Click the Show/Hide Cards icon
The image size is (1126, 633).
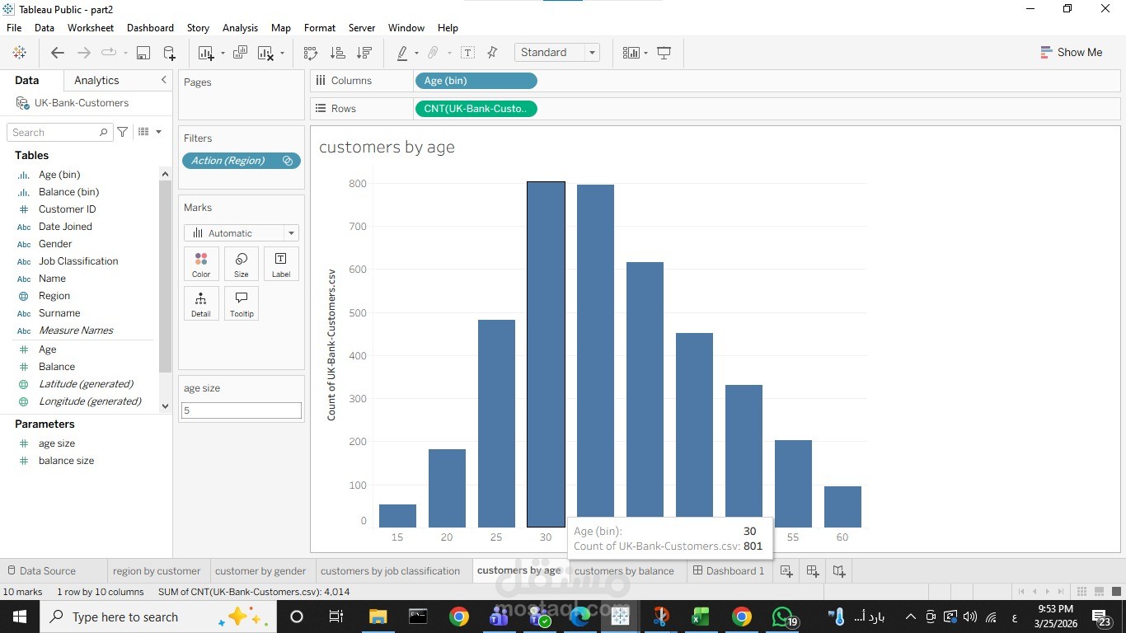click(631, 53)
